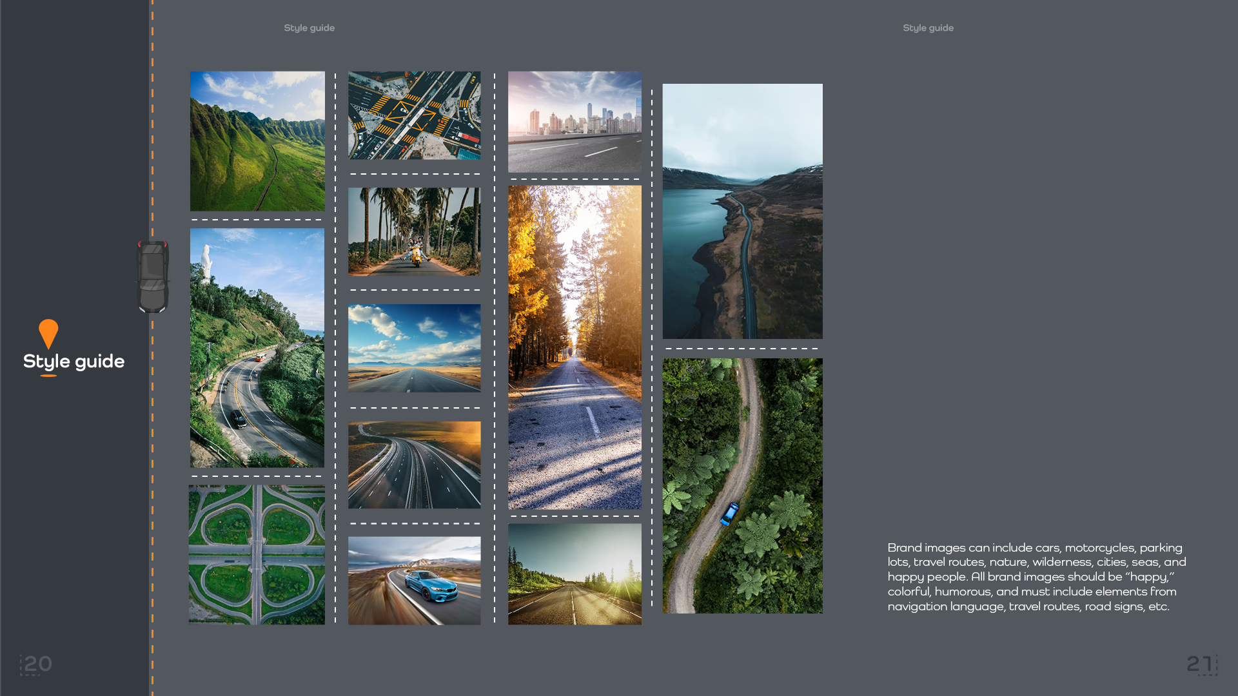Click the "Style guide" sidebar title
Image resolution: width=1238 pixels, height=696 pixels.
(74, 362)
